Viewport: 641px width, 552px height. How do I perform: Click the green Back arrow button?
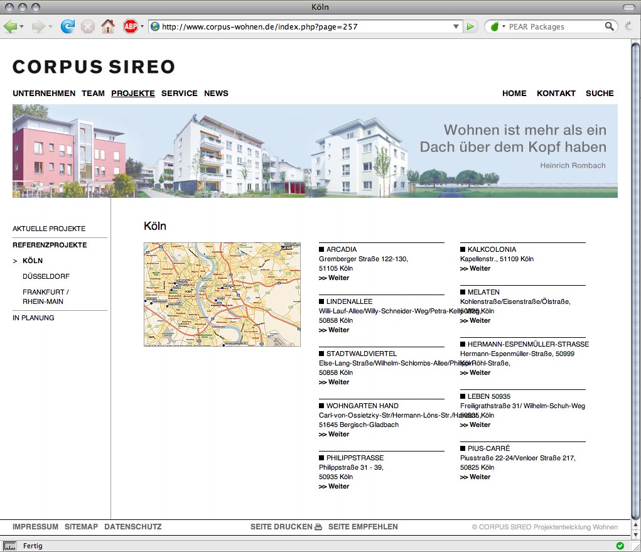10,26
